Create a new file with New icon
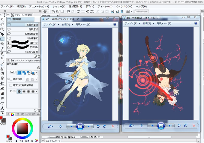Screen dimensions: 204x143 point(53,11)
